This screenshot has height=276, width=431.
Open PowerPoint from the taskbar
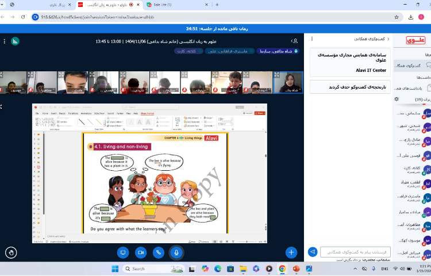[x=296, y=269]
